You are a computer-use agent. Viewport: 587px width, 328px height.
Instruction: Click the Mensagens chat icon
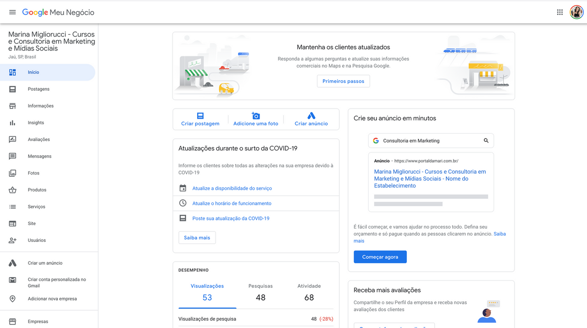click(x=12, y=156)
